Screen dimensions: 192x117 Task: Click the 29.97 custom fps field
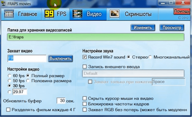click(20, 92)
